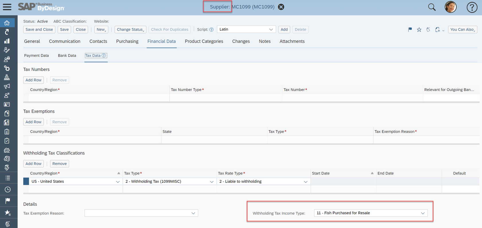The width and height of the screenshot is (482, 228).
Task: Open the handshake sidebar icon
Action: coord(7,168)
